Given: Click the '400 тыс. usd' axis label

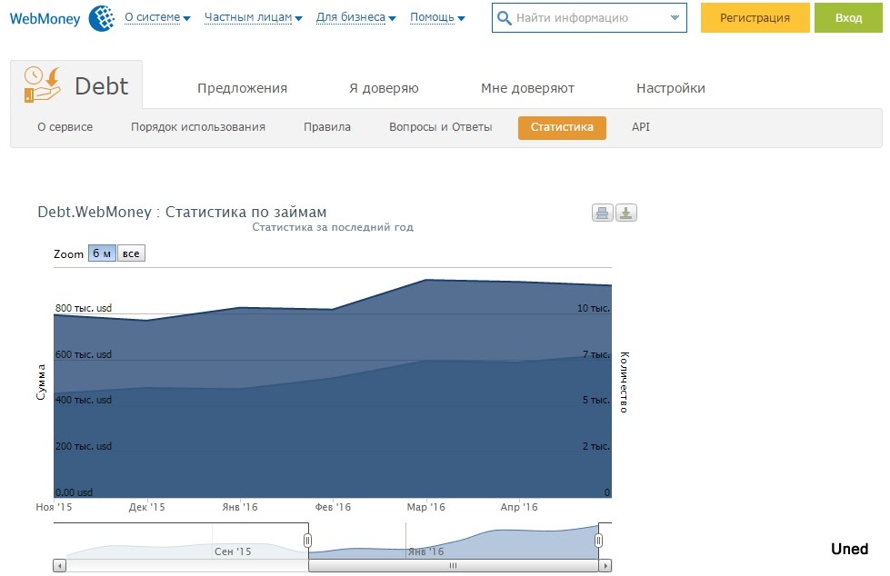Looking at the screenshot, I should click(84, 400).
